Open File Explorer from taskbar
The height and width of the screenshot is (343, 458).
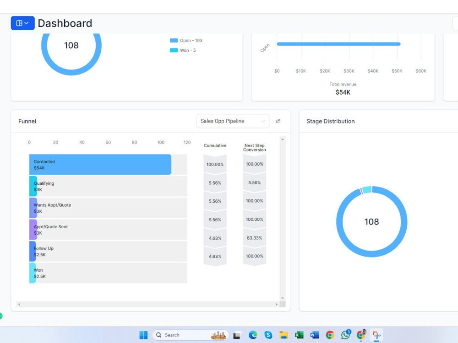[x=284, y=335]
